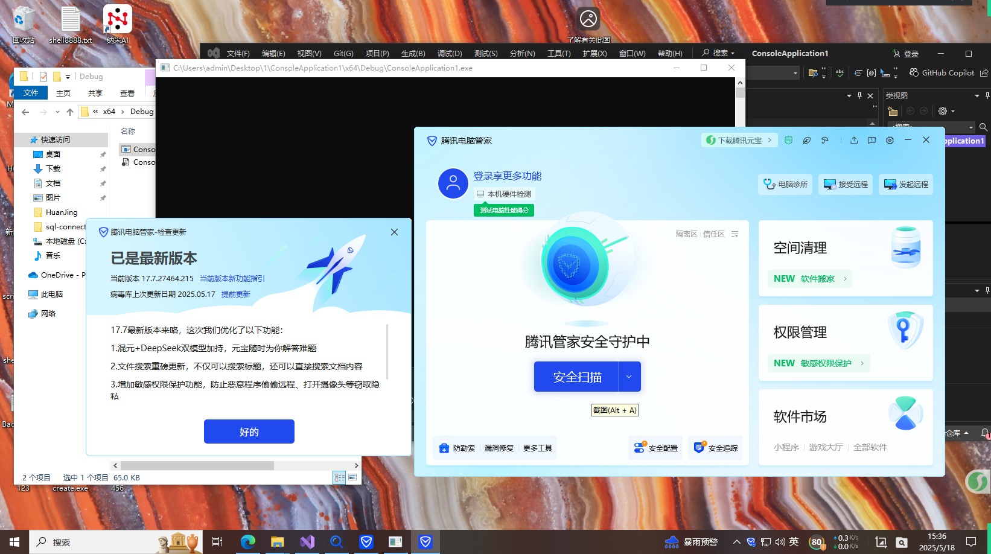Toggle the IME language indicator 英
This screenshot has height=554, width=991.
(x=794, y=542)
